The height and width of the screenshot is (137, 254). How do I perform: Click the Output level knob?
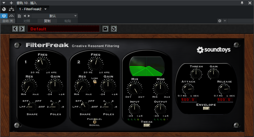coord(160,109)
